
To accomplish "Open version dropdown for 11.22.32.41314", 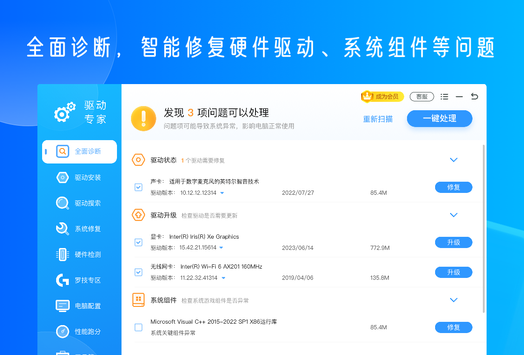I will tap(224, 277).
